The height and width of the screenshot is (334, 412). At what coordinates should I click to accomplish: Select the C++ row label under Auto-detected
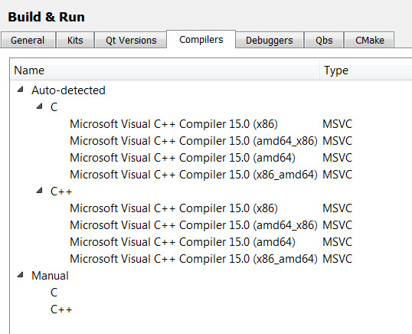point(61,192)
